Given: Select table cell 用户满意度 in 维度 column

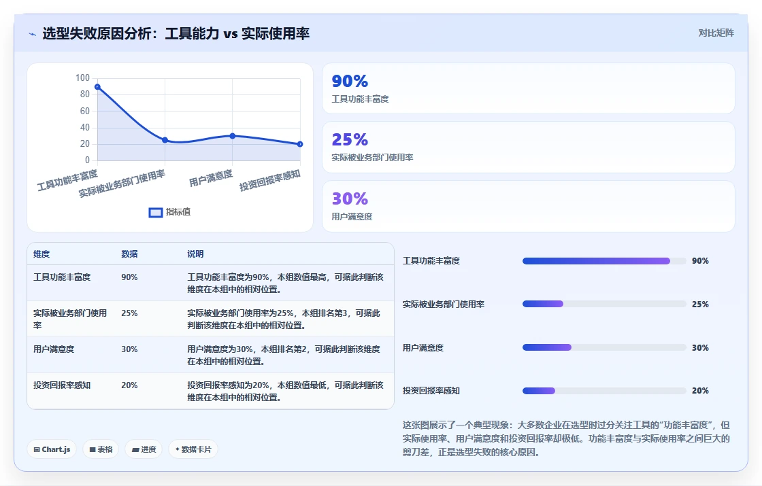Looking at the screenshot, I should tap(54, 349).
